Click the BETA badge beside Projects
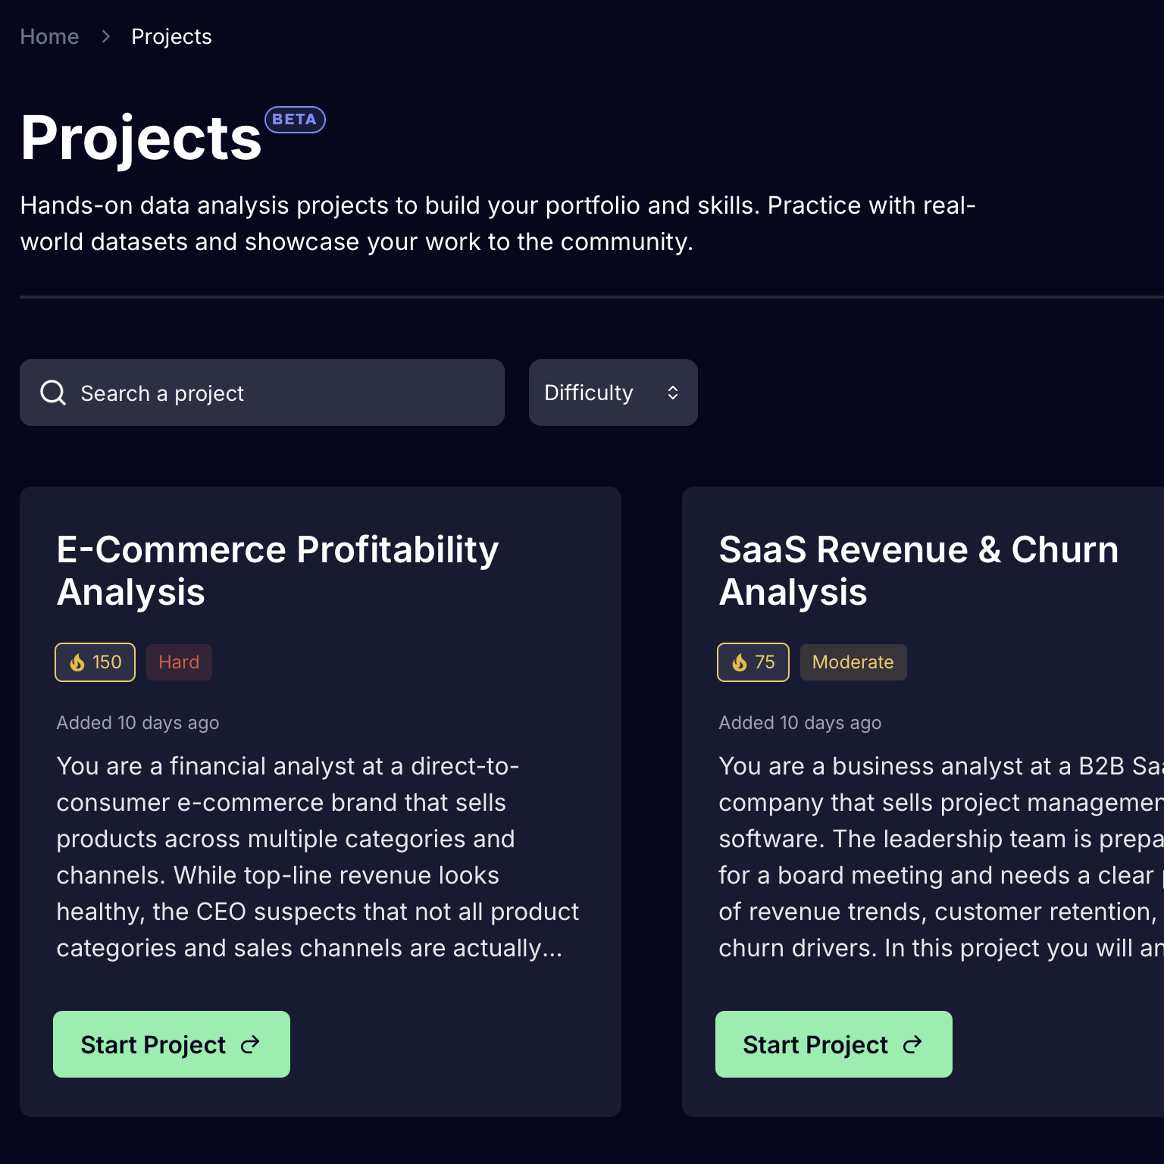1164x1164 pixels. 295,120
